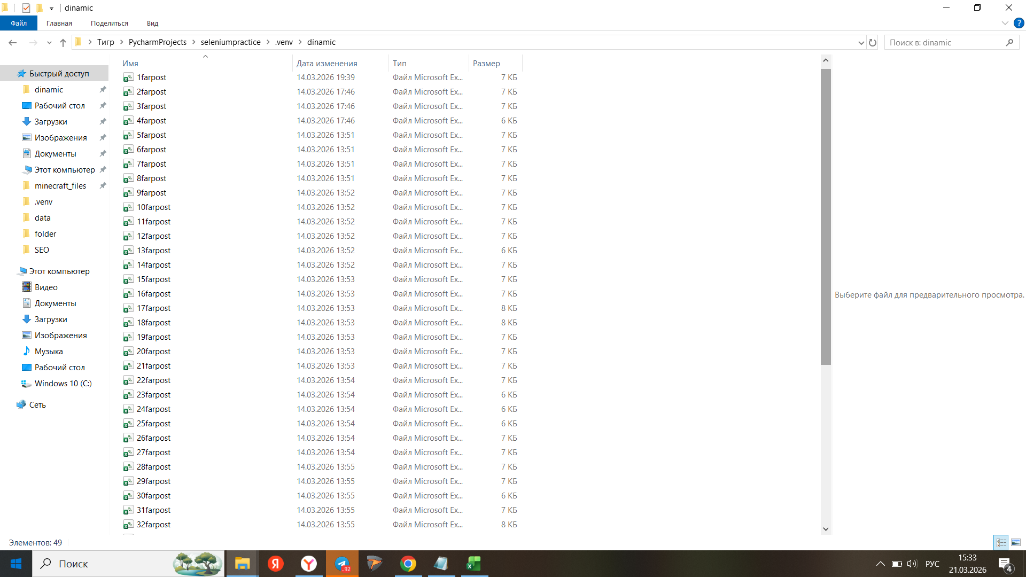Open Видео in the navigation pane
The height and width of the screenshot is (577, 1026).
46,287
